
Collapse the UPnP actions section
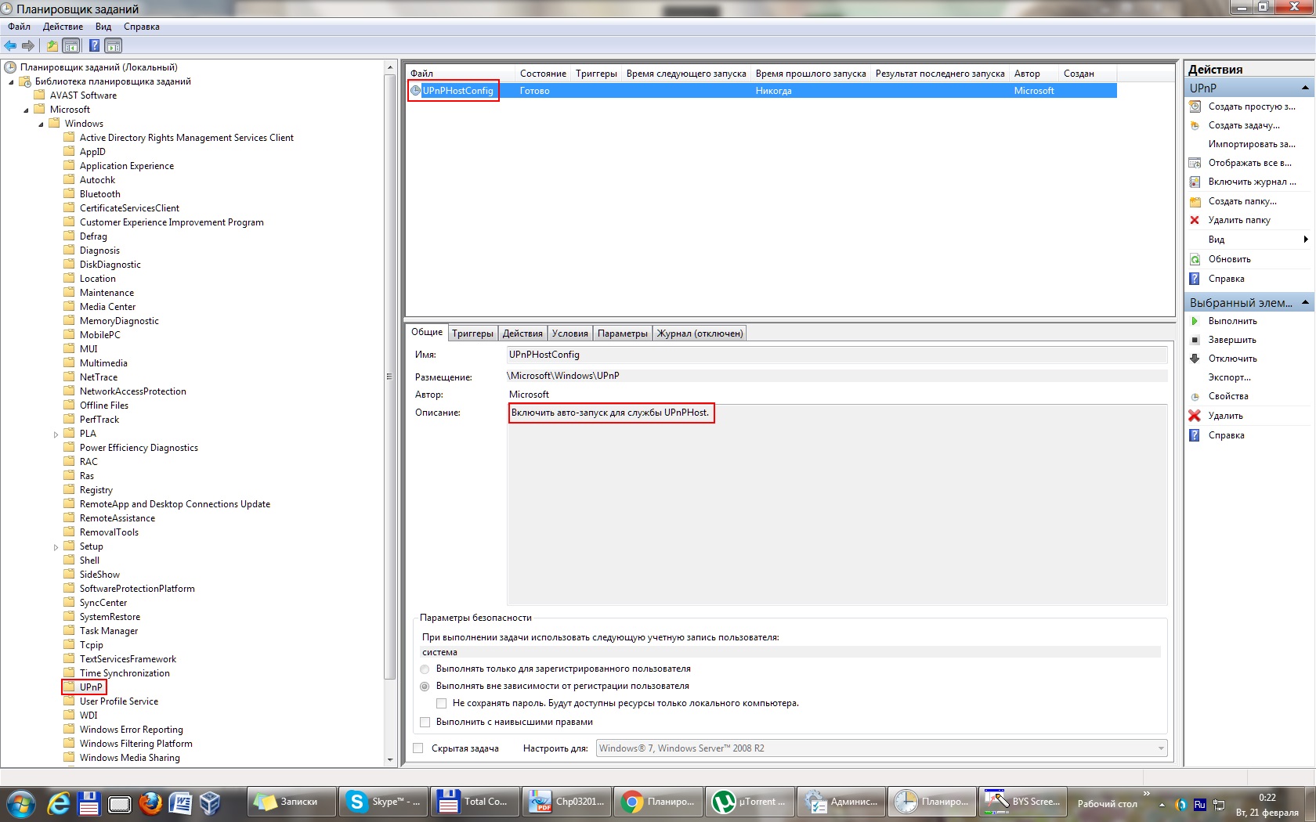coord(1305,88)
